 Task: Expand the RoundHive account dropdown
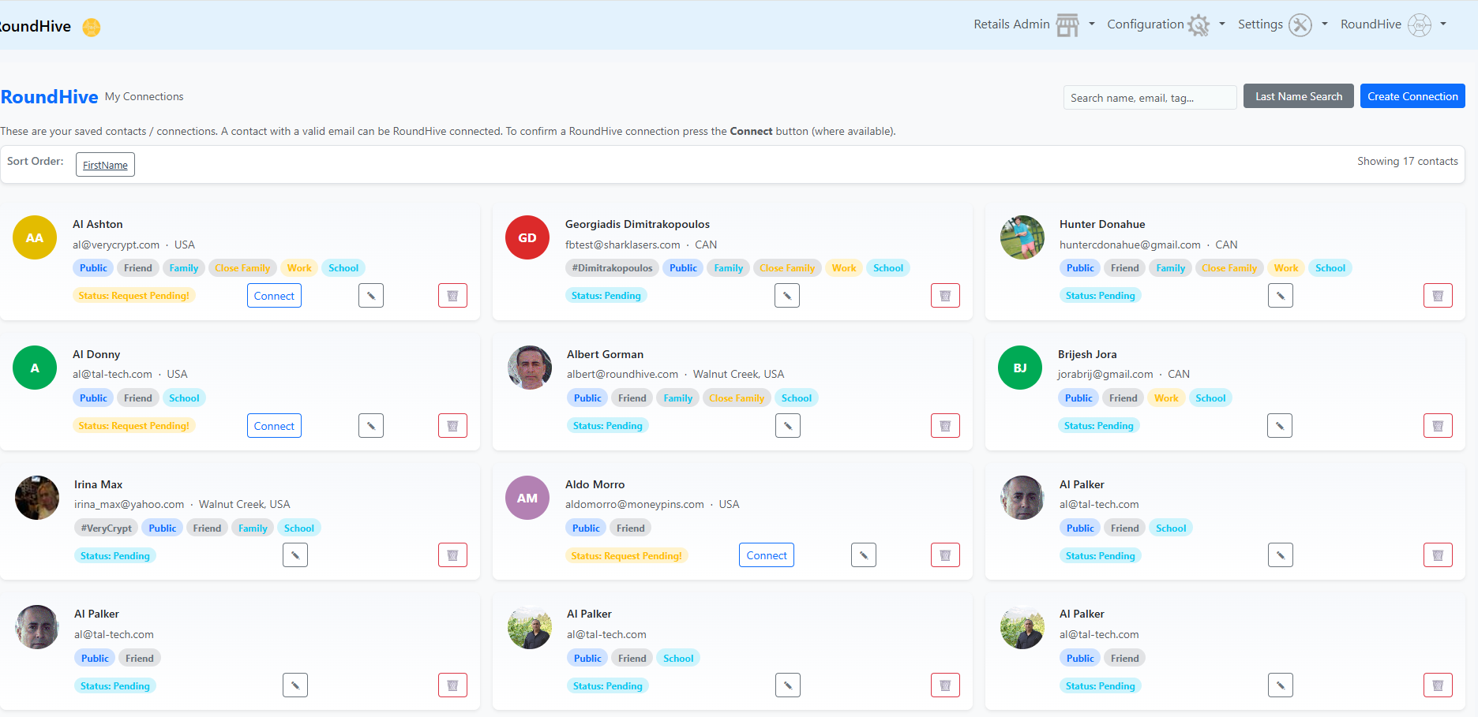(1394, 24)
